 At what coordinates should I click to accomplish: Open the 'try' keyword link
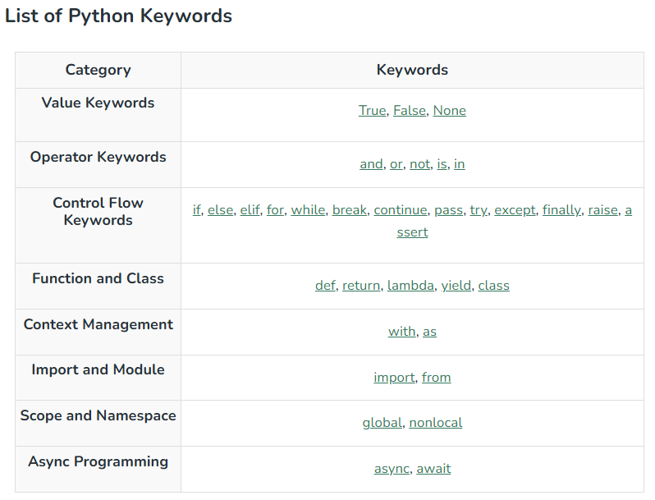pos(479,210)
